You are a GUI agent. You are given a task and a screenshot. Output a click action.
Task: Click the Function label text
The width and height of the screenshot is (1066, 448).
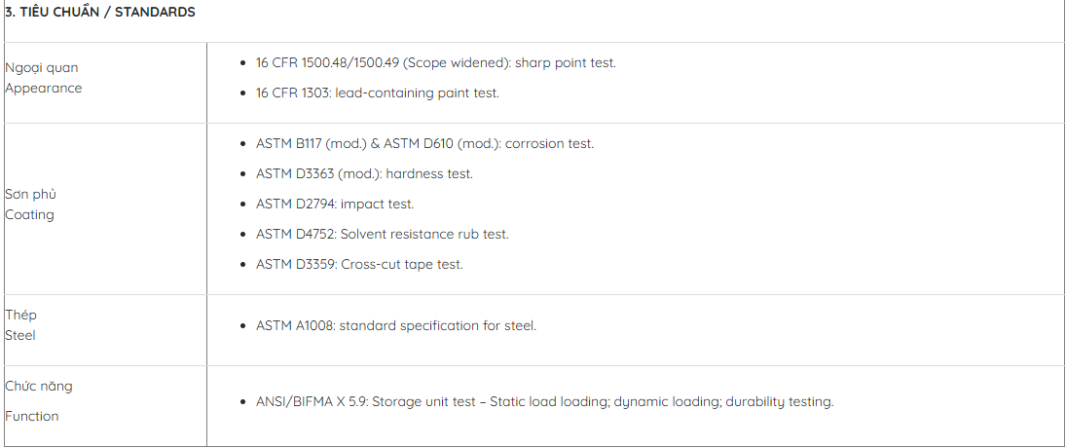(32, 416)
